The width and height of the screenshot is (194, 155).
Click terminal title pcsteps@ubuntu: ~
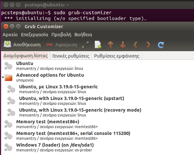point(47,5)
